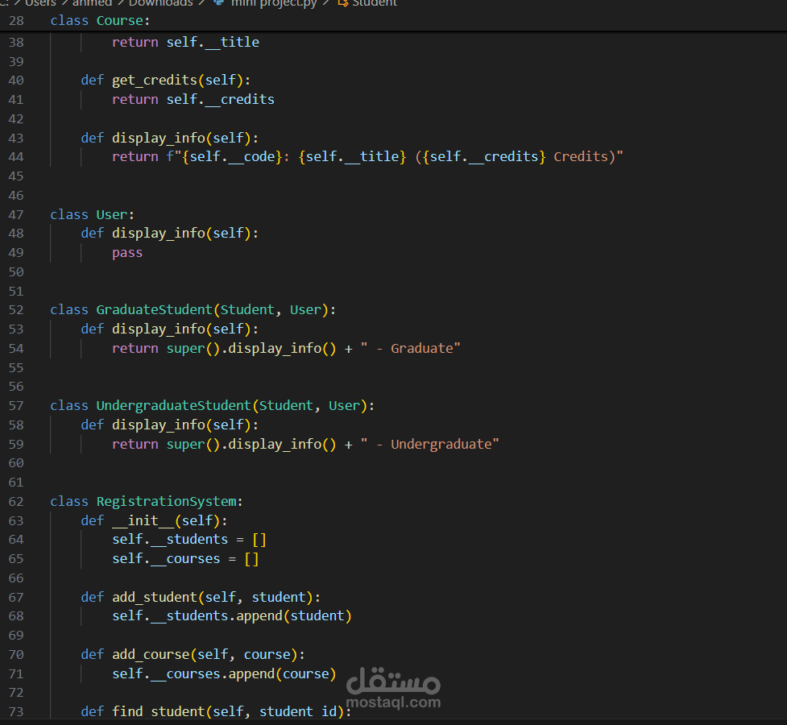Click self.__courses on line 71
Viewport: 787px width, 725px height.
click(x=166, y=673)
